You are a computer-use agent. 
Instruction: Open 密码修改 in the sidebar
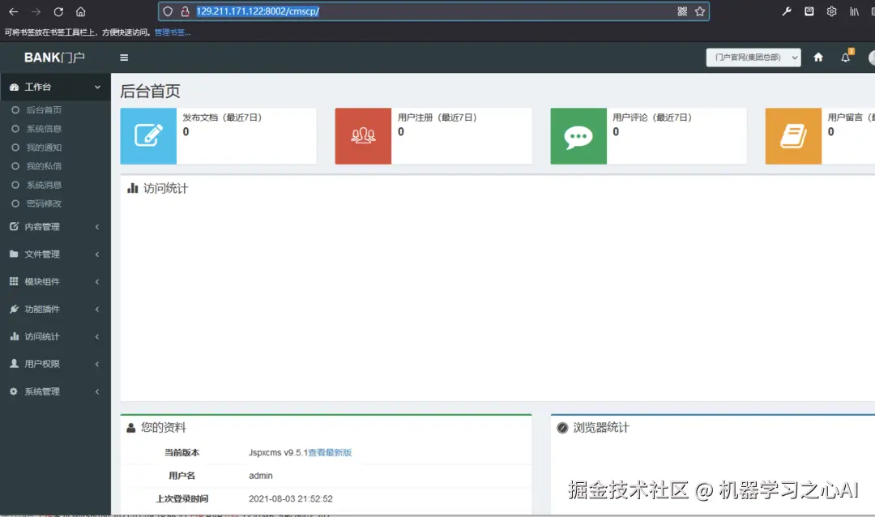[44, 203]
